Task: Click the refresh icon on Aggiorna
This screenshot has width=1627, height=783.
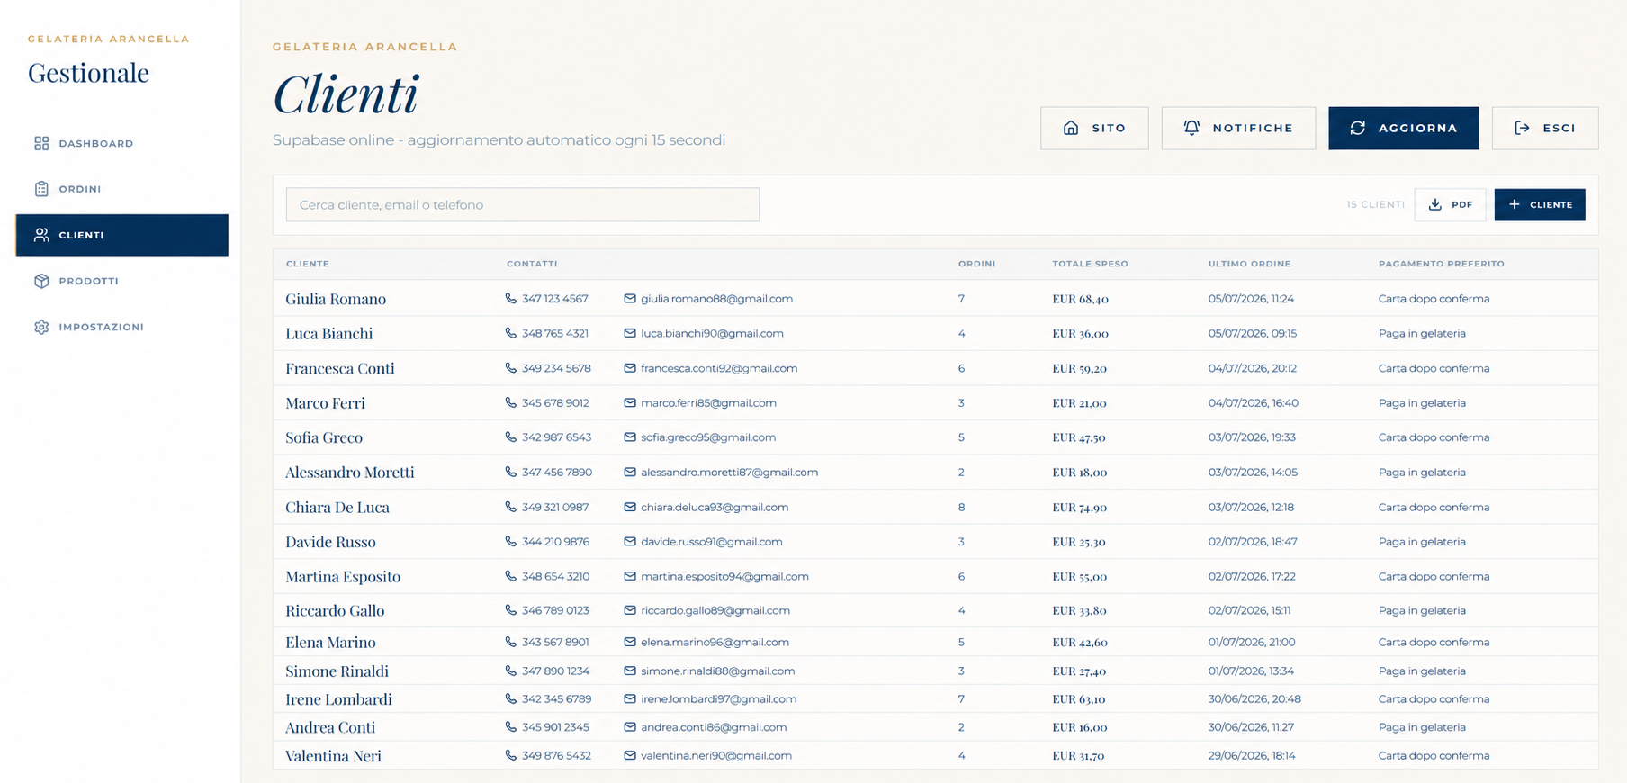Action: [1358, 128]
